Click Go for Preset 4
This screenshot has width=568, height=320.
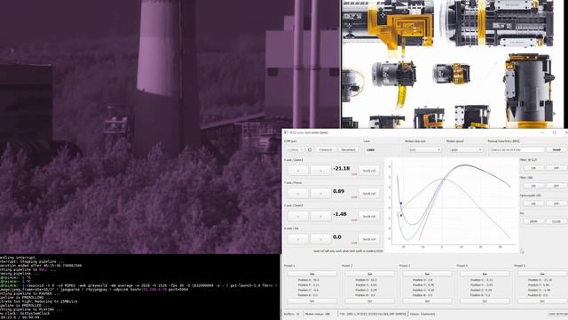(x=485, y=274)
